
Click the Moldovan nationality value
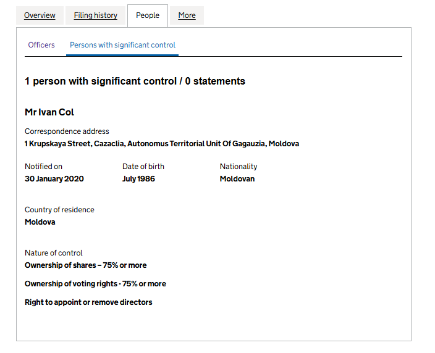point(237,179)
